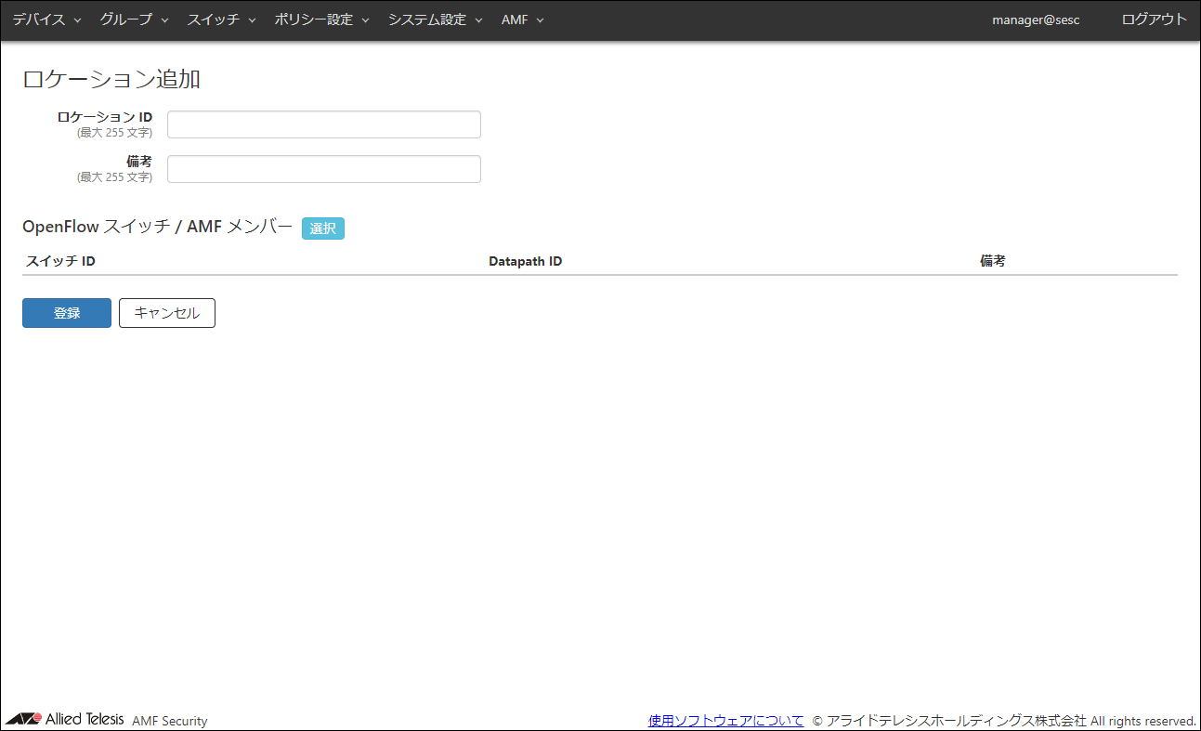This screenshot has width=1201, height=731.
Task: Click the manager@sesc account name
Action: coord(1036,20)
